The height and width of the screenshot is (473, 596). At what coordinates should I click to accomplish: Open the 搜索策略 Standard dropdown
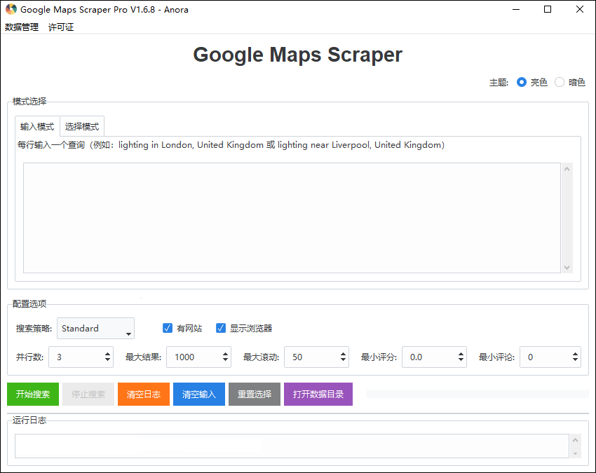tap(95, 328)
